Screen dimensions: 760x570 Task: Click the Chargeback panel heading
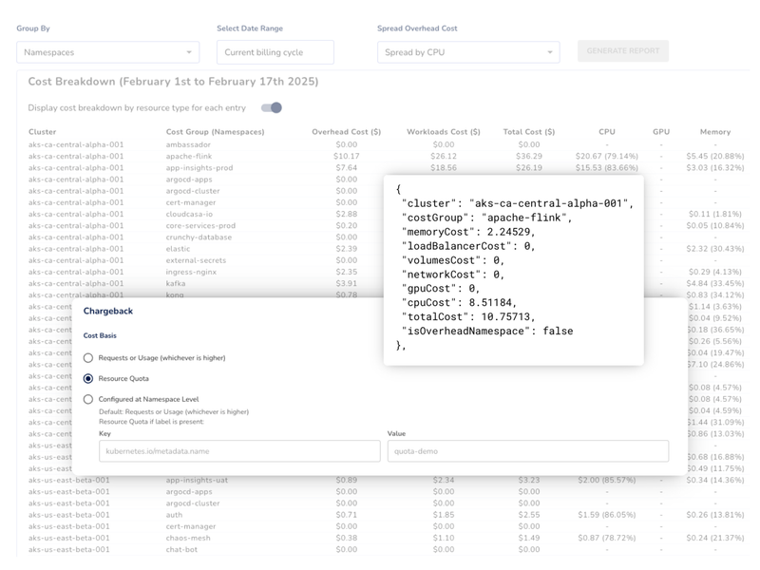(108, 312)
